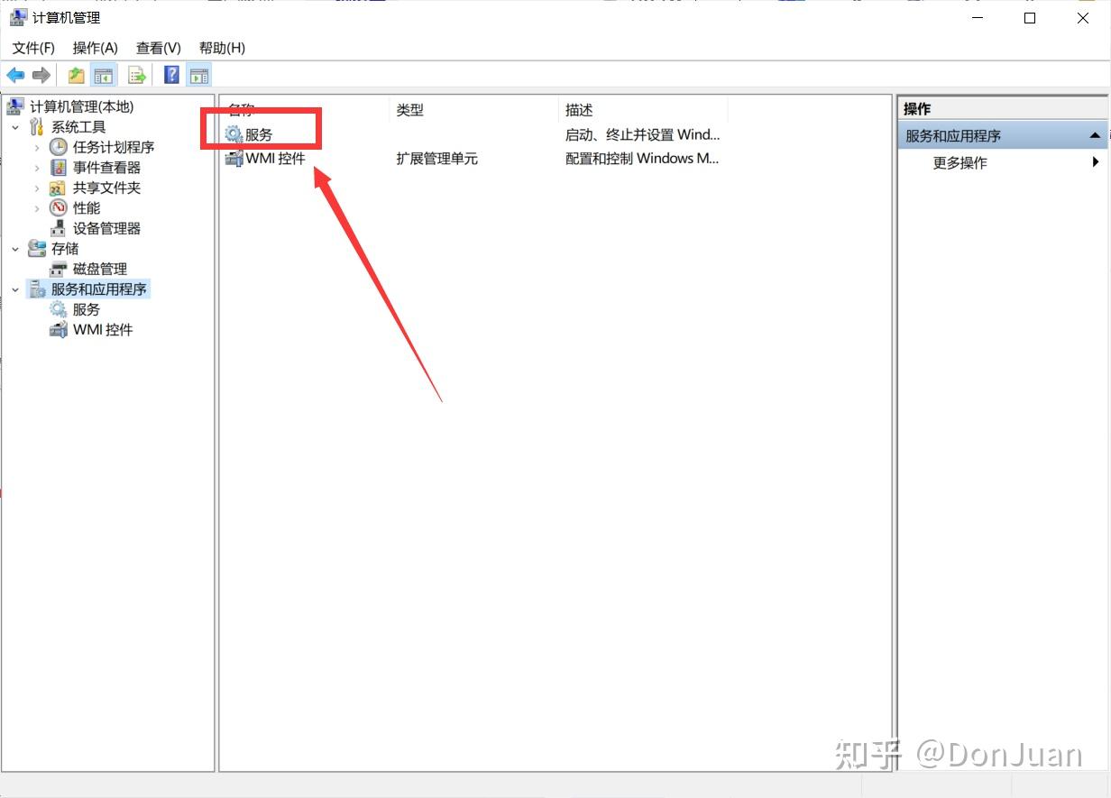
Task: Open the parent folder toolbar icon
Action: click(76, 75)
